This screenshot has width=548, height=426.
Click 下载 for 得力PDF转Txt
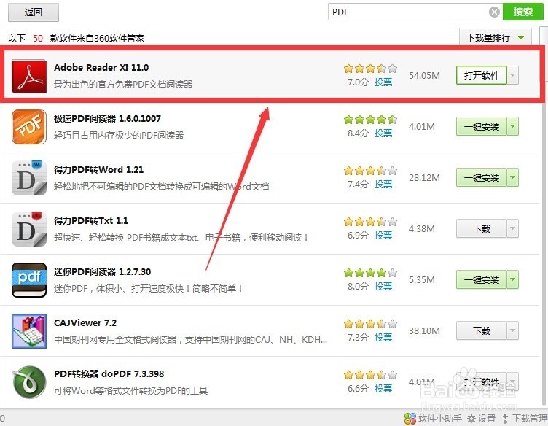(482, 228)
